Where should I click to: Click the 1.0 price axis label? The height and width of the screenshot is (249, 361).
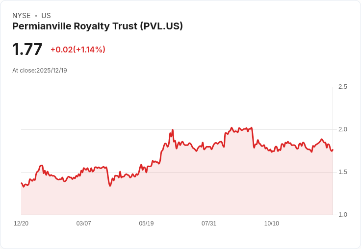click(x=343, y=215)
